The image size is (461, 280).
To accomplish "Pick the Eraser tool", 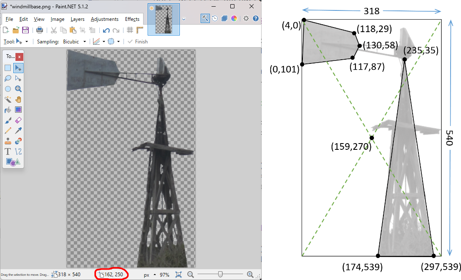I will 18,120.
